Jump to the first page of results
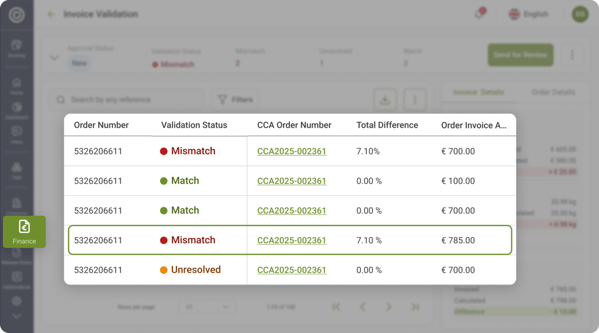The width and height of the screenshot is (599, 333). point(336,307)
